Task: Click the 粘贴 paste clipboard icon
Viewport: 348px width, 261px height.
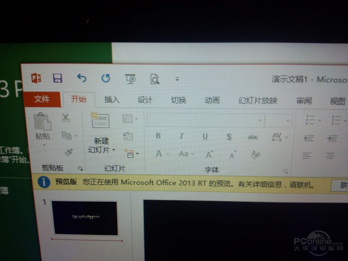Action: (43, 121)
